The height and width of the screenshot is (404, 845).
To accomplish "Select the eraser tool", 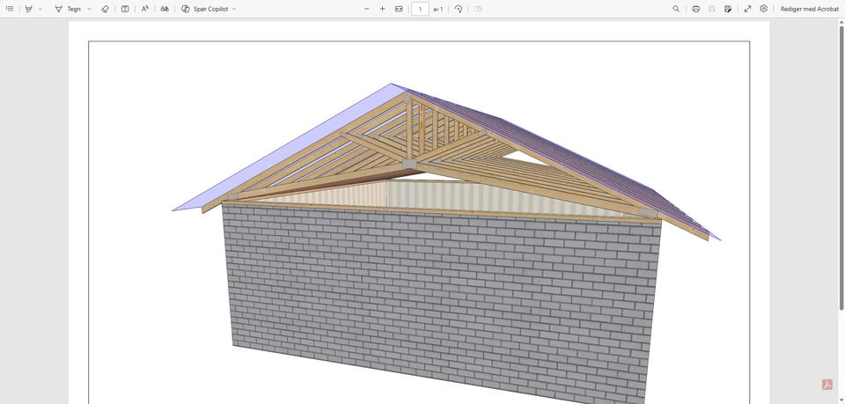I will coord(105,9).
